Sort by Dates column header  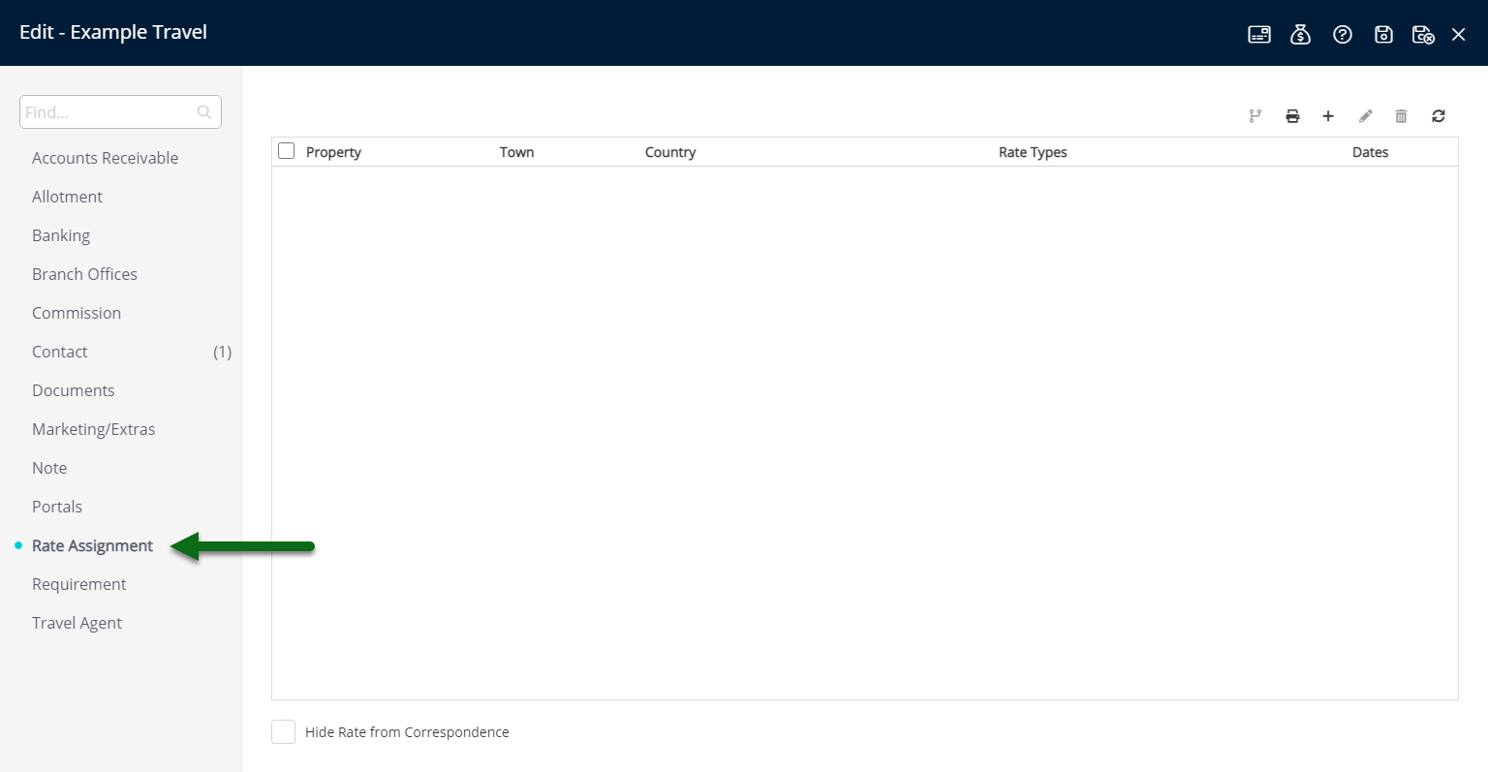coord(1371,152)
